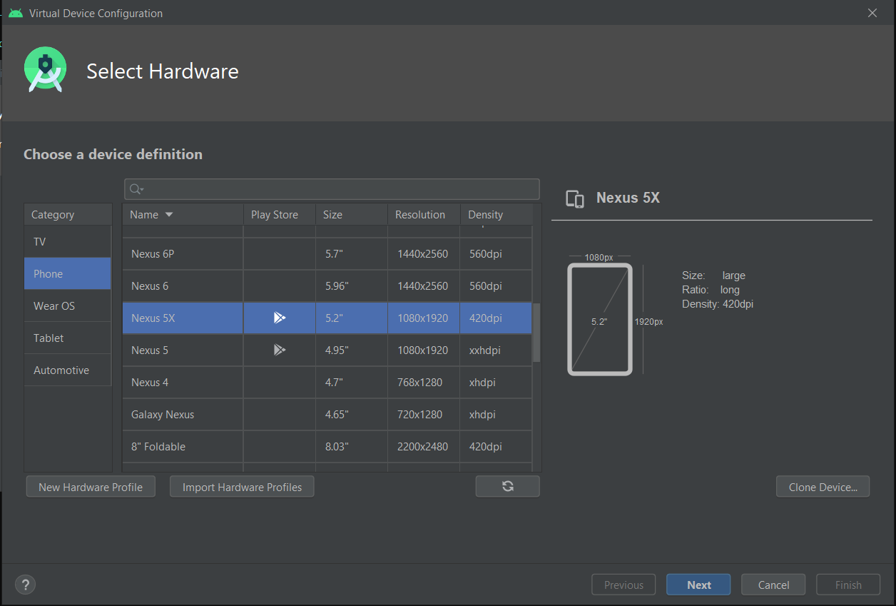The image size is (896, 606).
Task: Select the TV category
Action: (68, 241)
